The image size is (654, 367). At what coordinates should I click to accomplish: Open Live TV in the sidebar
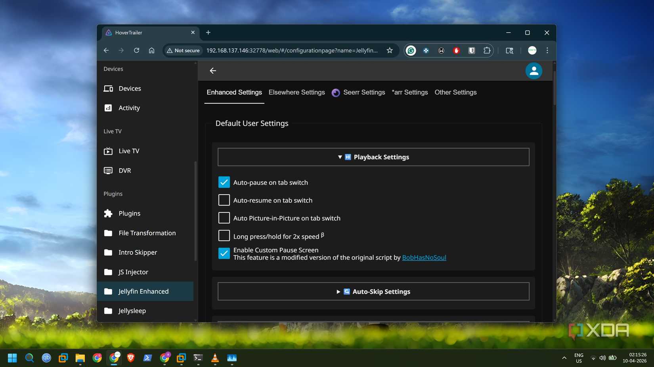click(x=145, y=151)
